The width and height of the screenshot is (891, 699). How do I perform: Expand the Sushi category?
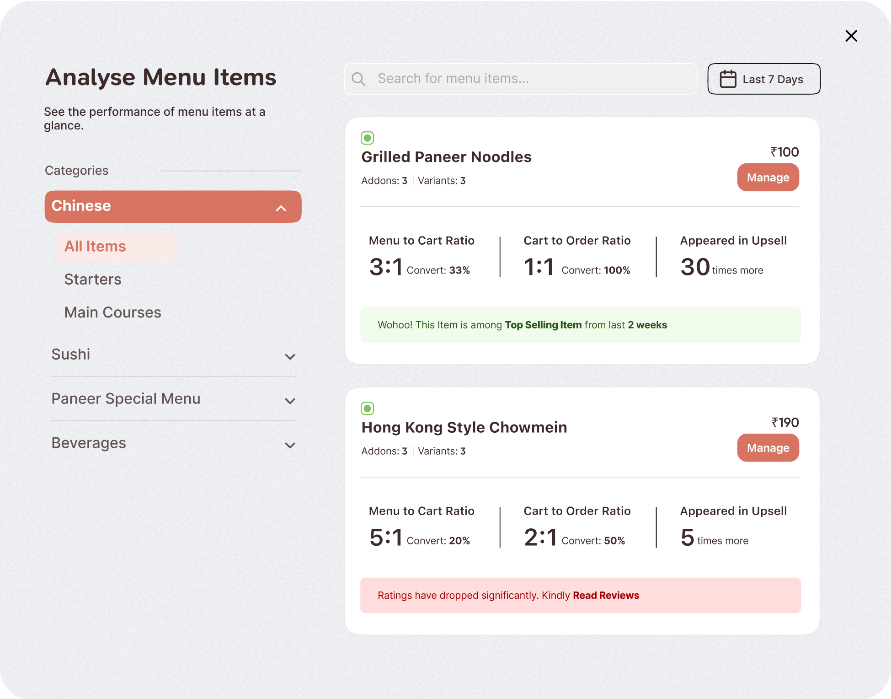pyautogui.click(x=290, y=356)
